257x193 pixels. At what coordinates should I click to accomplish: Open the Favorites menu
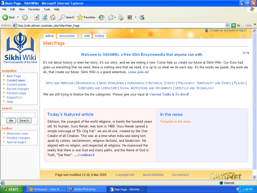(x=34, y=9)
